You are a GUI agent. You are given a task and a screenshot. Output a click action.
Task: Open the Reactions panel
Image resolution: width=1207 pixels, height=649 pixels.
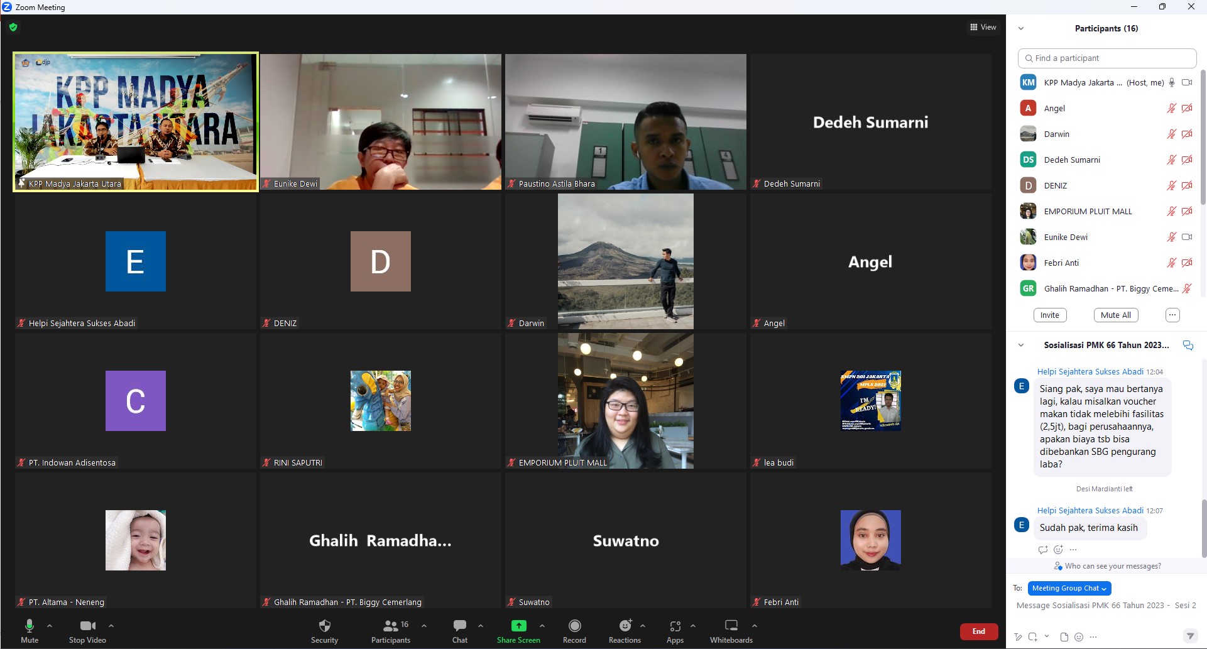coord(625,630)
